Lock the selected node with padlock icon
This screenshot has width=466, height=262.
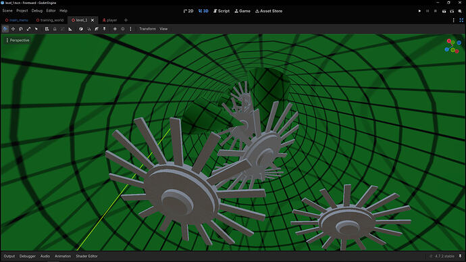(55, 29)
